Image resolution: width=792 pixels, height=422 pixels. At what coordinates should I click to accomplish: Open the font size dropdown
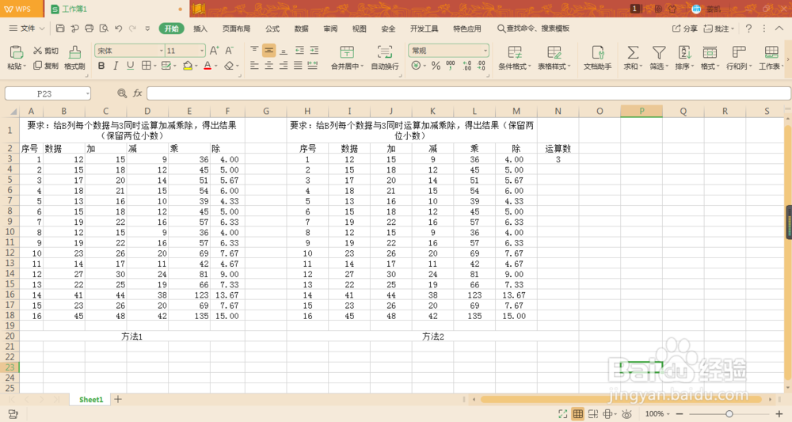[x=201, y=51]
